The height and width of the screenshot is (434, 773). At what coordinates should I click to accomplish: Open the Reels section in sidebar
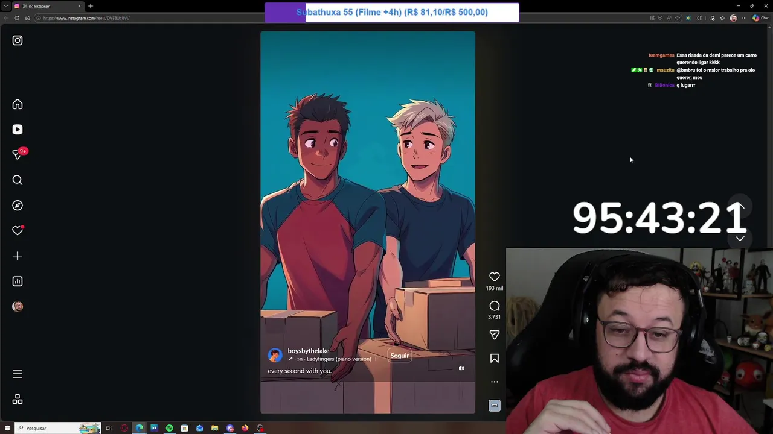(18, 130)
